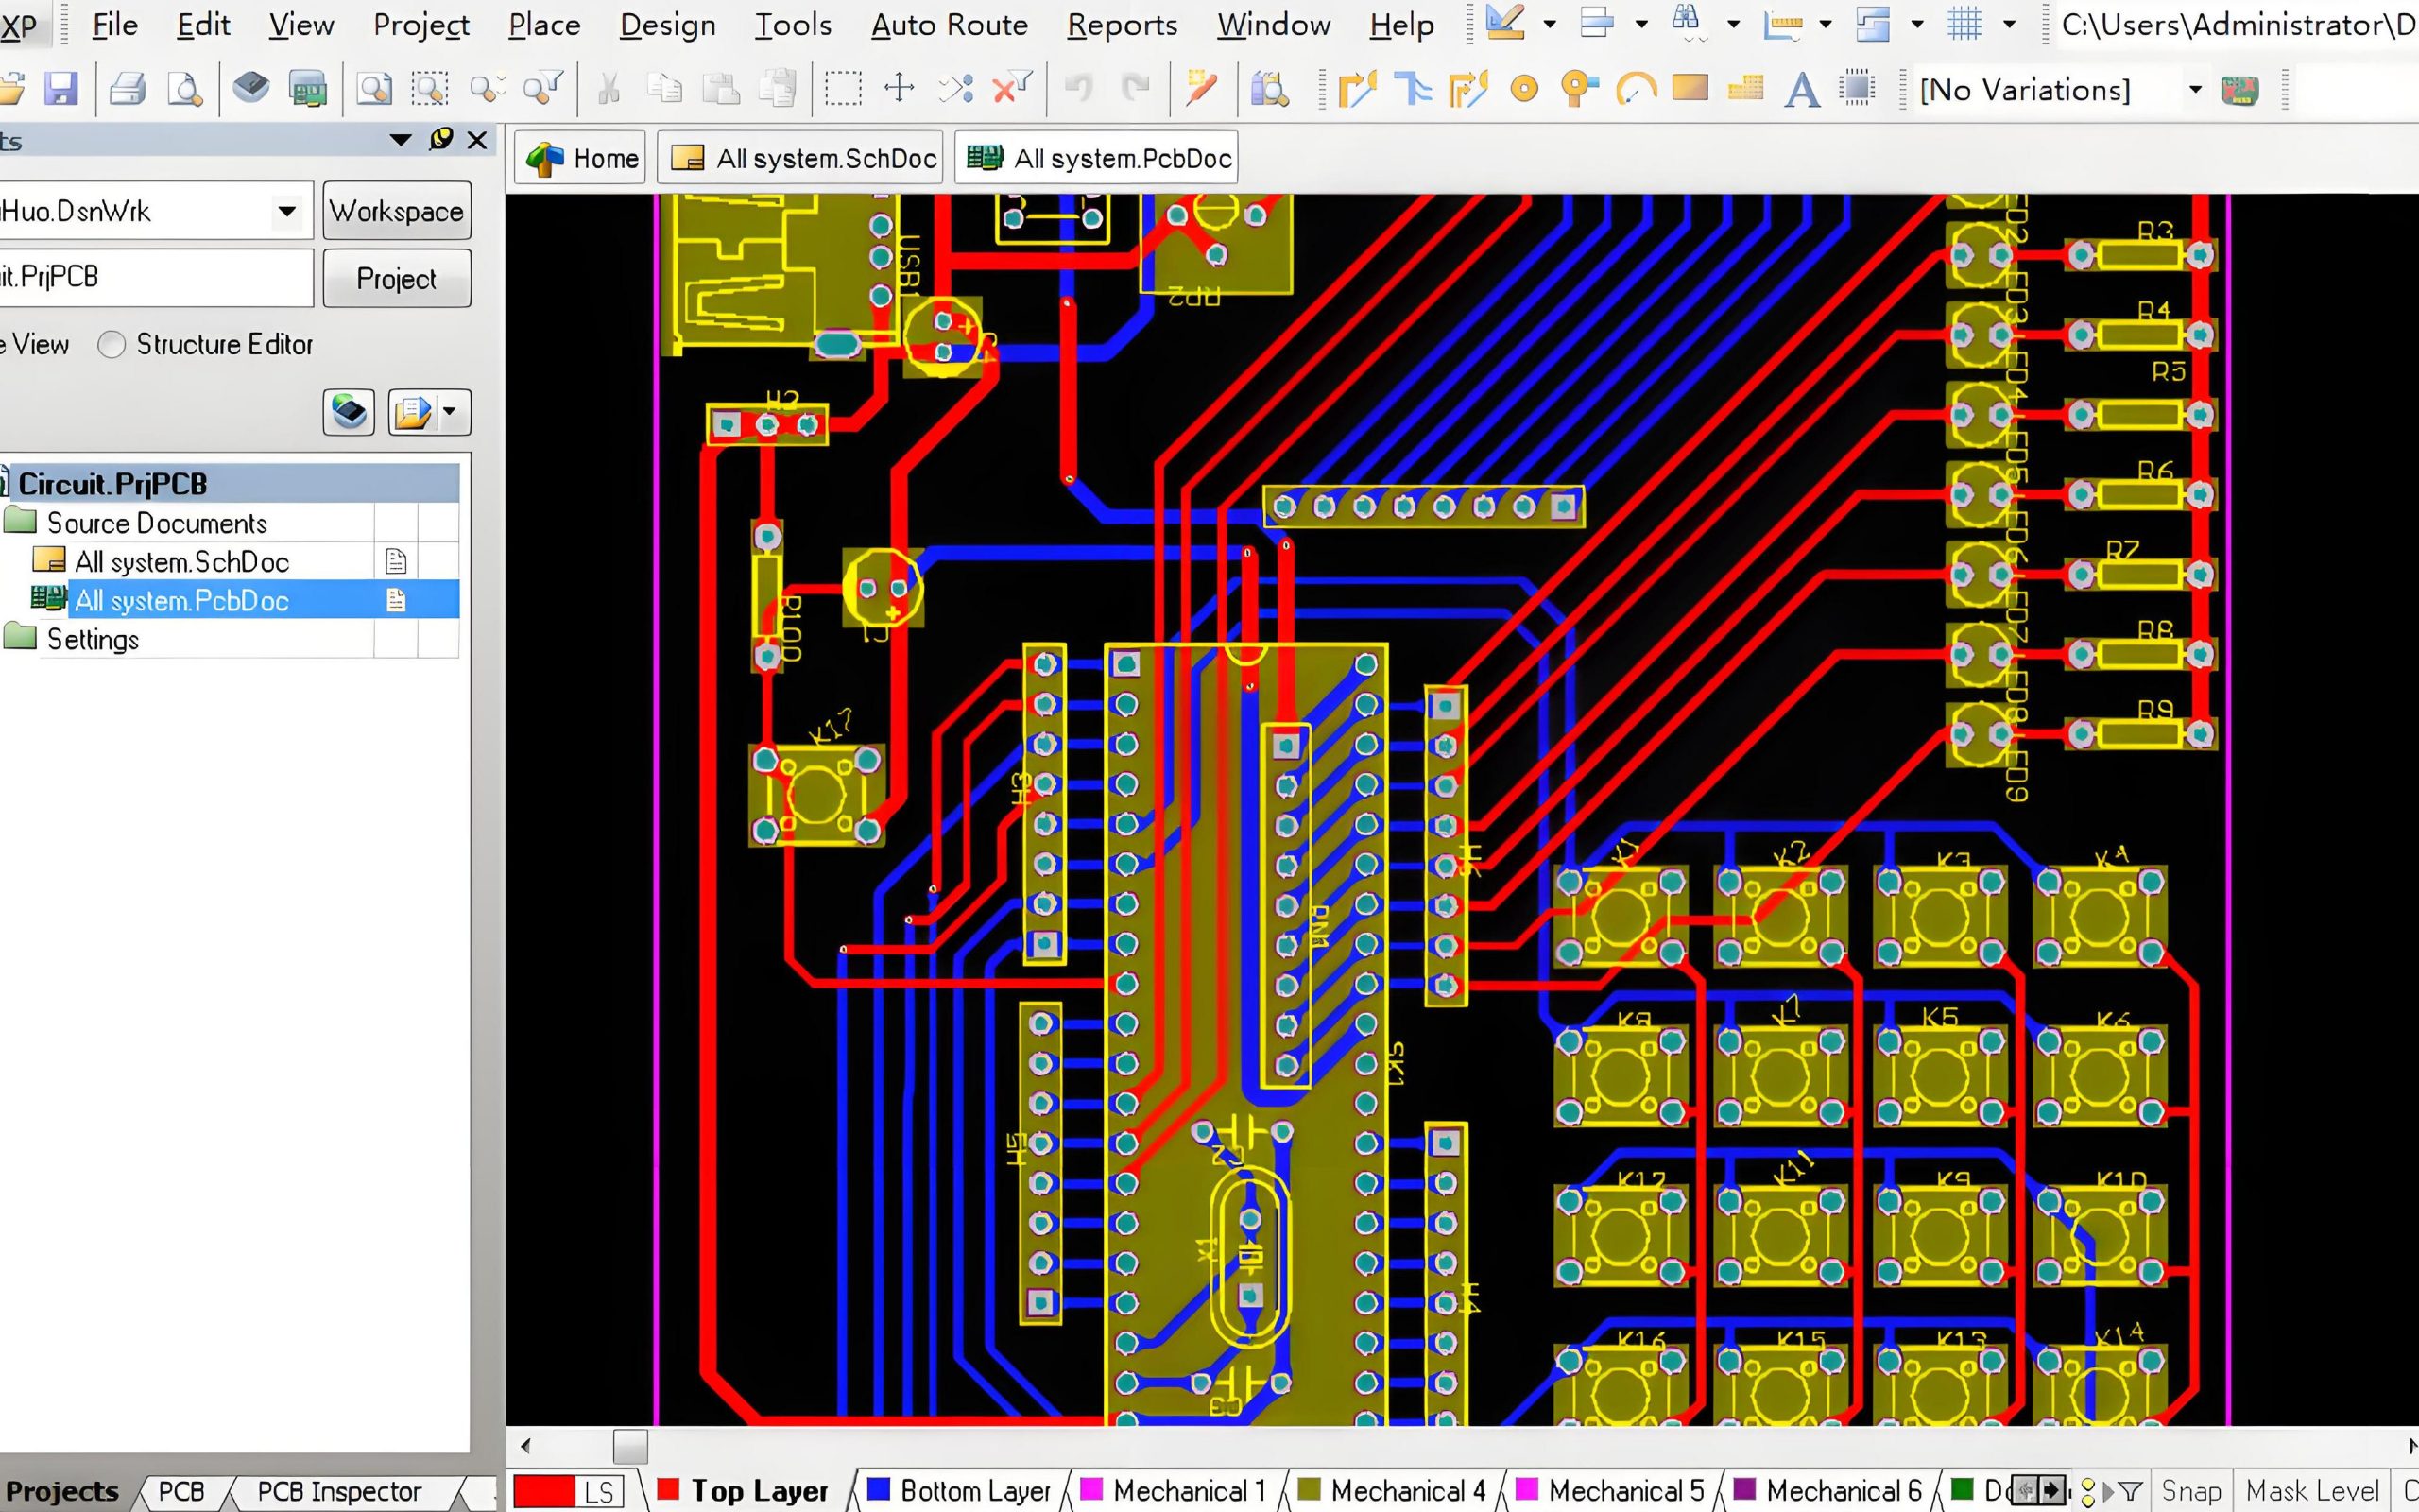Place a Polygon Pour
Image resolution: width=2419 pixels, height=1512 pixels.
click(x=1745, y=89)
